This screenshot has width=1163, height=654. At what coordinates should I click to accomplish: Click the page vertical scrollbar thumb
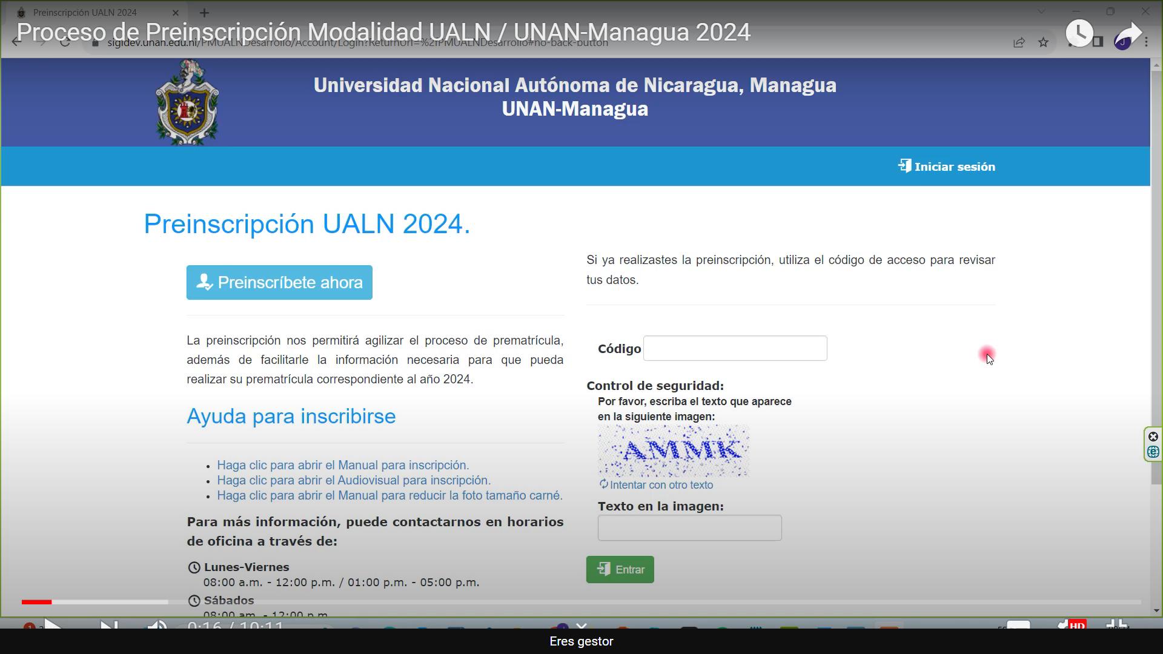(x=1156, y=277)
